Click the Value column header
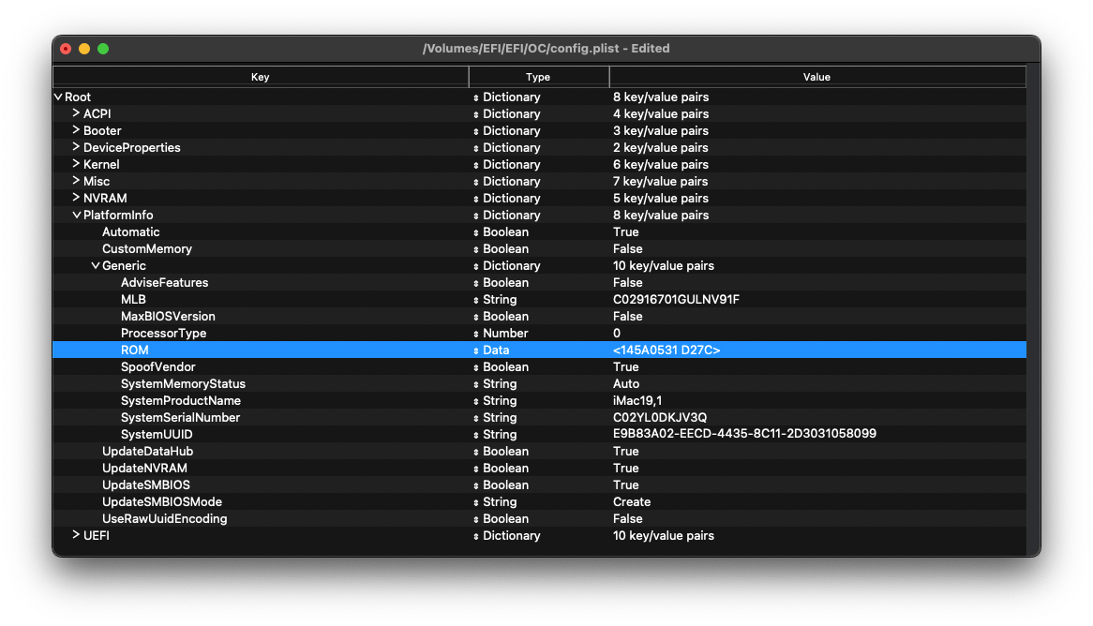1093x626 pixels. (x=817, y=77)
